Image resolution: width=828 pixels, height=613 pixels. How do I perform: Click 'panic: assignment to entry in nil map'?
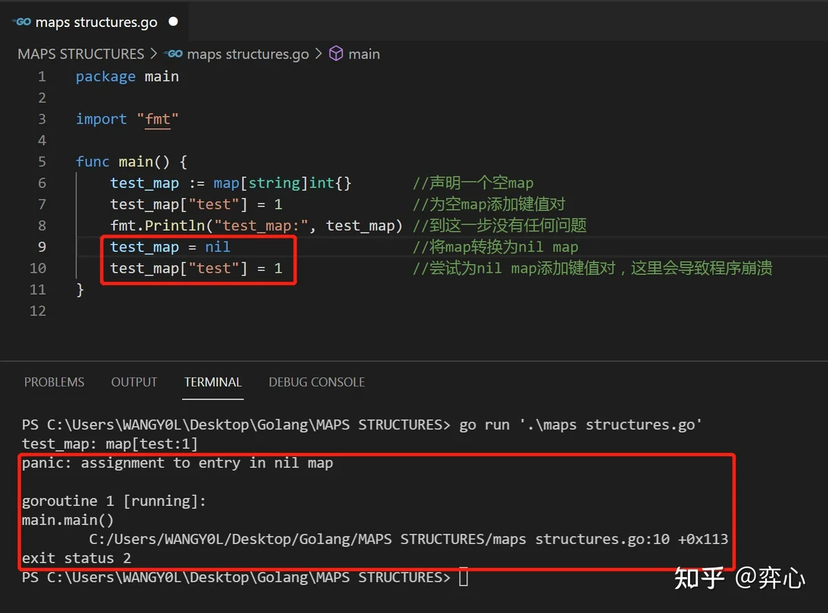click(177, 463)
